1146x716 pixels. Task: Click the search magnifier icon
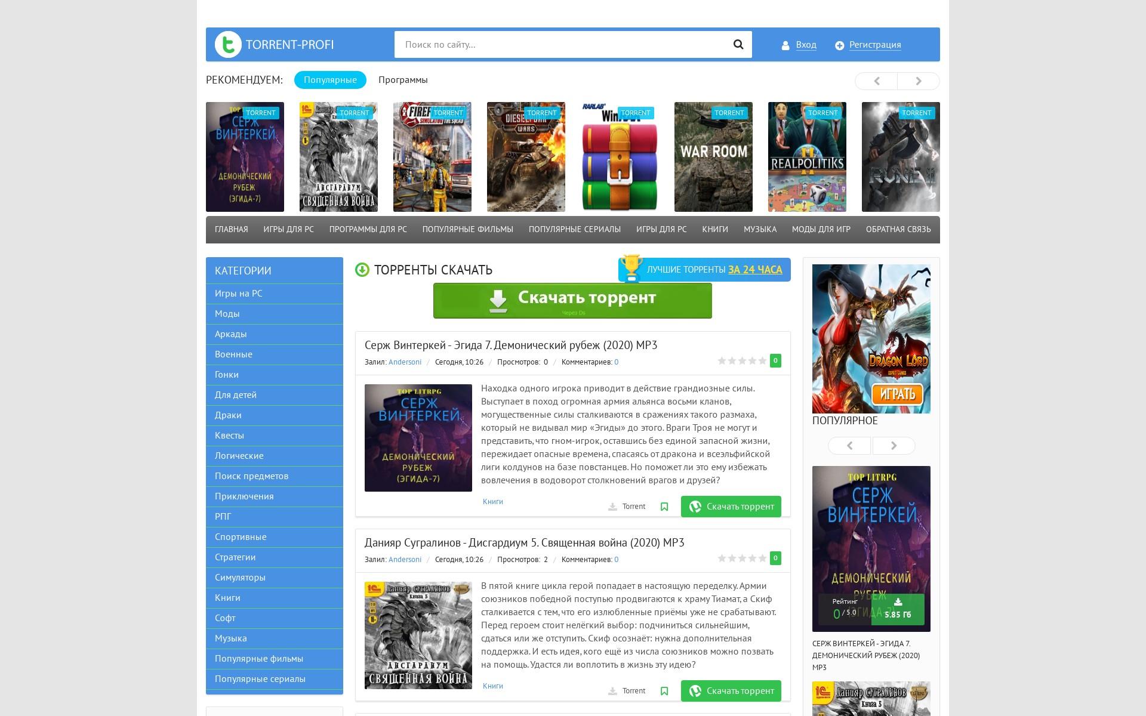(x=738, y=44)
